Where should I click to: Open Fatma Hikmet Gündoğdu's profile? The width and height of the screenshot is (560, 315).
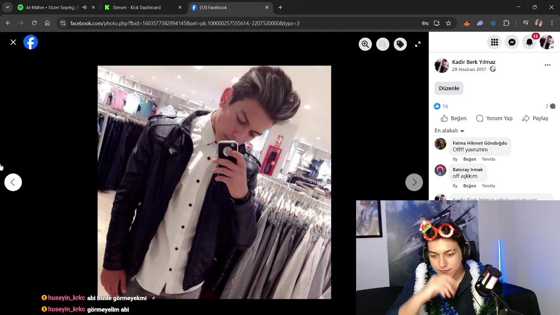click(480, 143)
